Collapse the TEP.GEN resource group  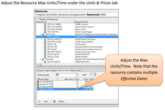pyautogui.click(x=41, y=59)
